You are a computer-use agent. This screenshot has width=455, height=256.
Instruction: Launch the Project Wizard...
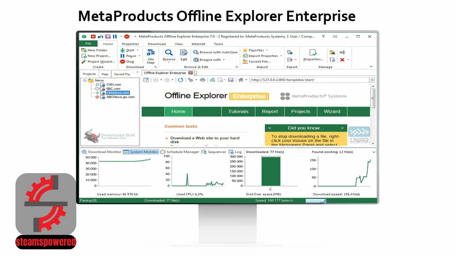pos(98,62)
